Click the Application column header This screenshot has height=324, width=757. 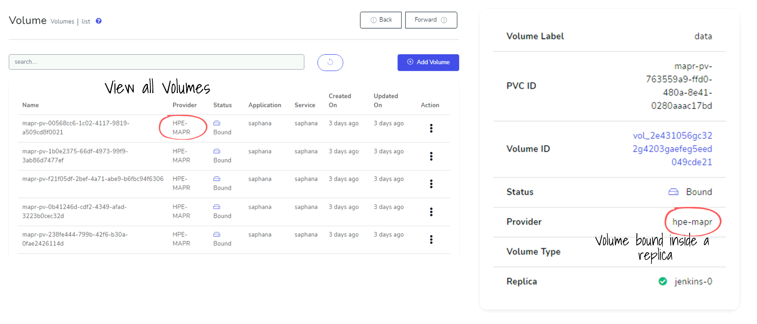(x=265, y=105)
